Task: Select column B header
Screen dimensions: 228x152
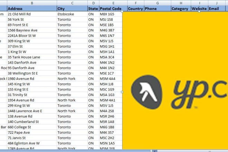Action: (32, 3)
